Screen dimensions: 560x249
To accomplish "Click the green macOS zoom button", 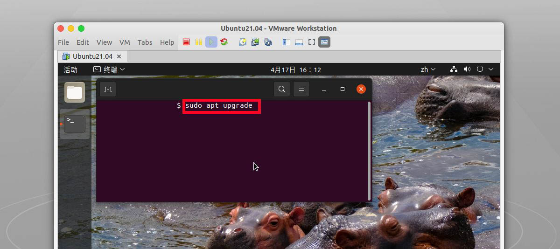I will pos(81,28).
